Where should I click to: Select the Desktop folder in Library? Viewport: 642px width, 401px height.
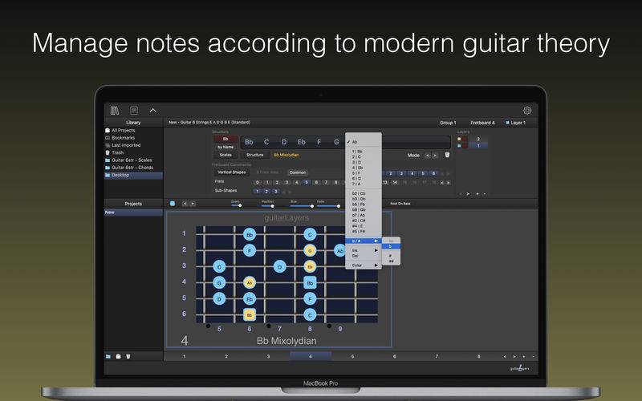(133, 175)
